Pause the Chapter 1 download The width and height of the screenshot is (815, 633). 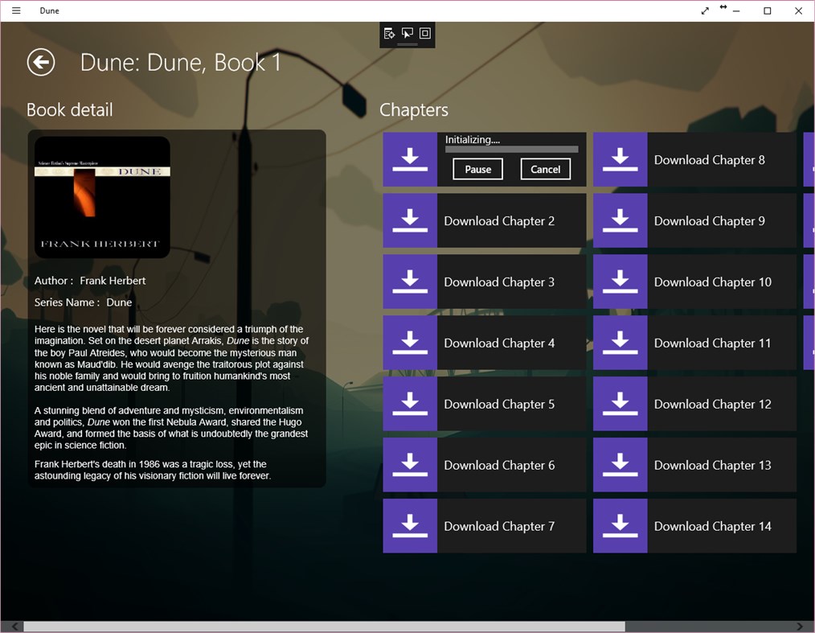pos(477,169)
